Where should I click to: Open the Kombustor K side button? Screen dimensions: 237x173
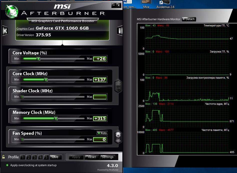coord(5,31)
